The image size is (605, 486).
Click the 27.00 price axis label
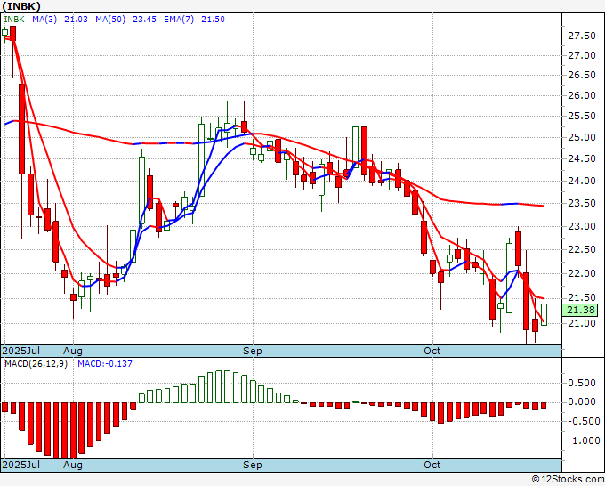pos(582,55)
